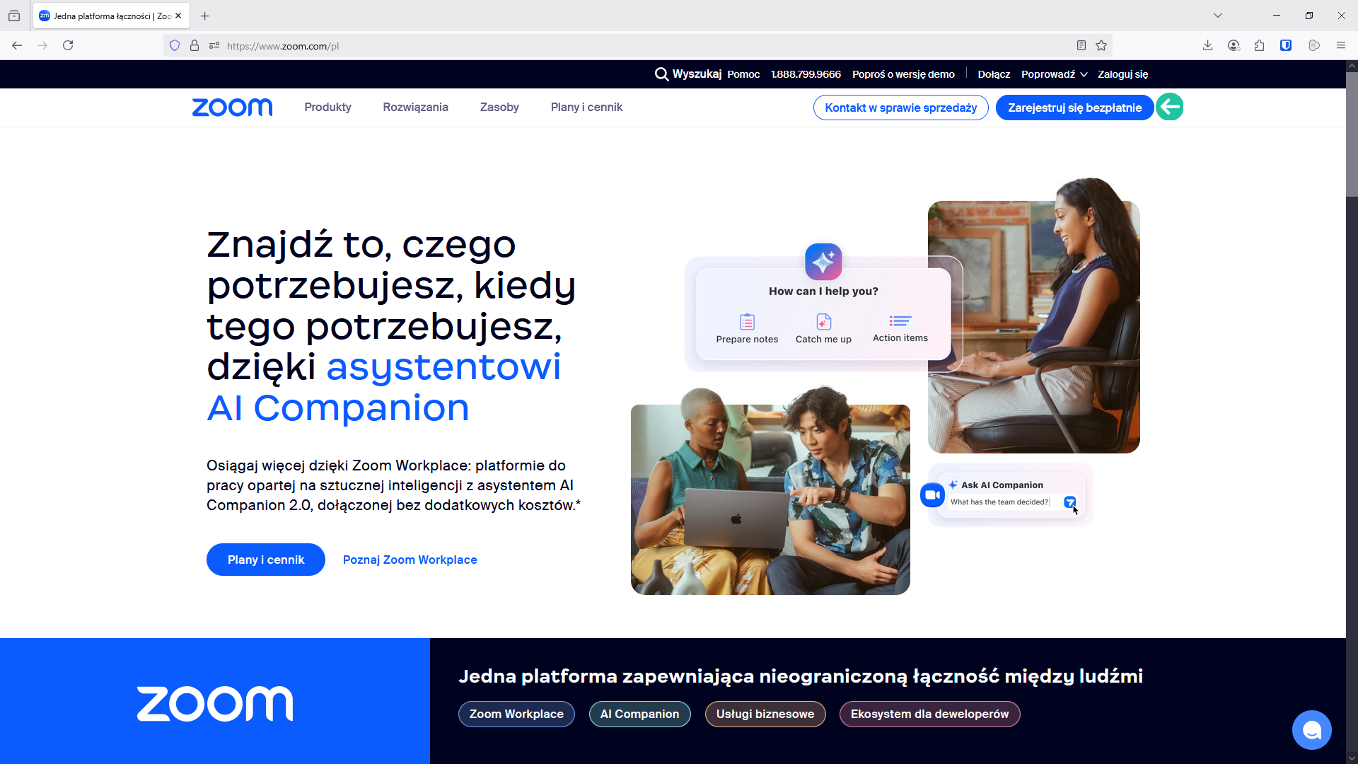Click the Action items icon
Screen dimensions: 1358x764
[x=900, y=321]
